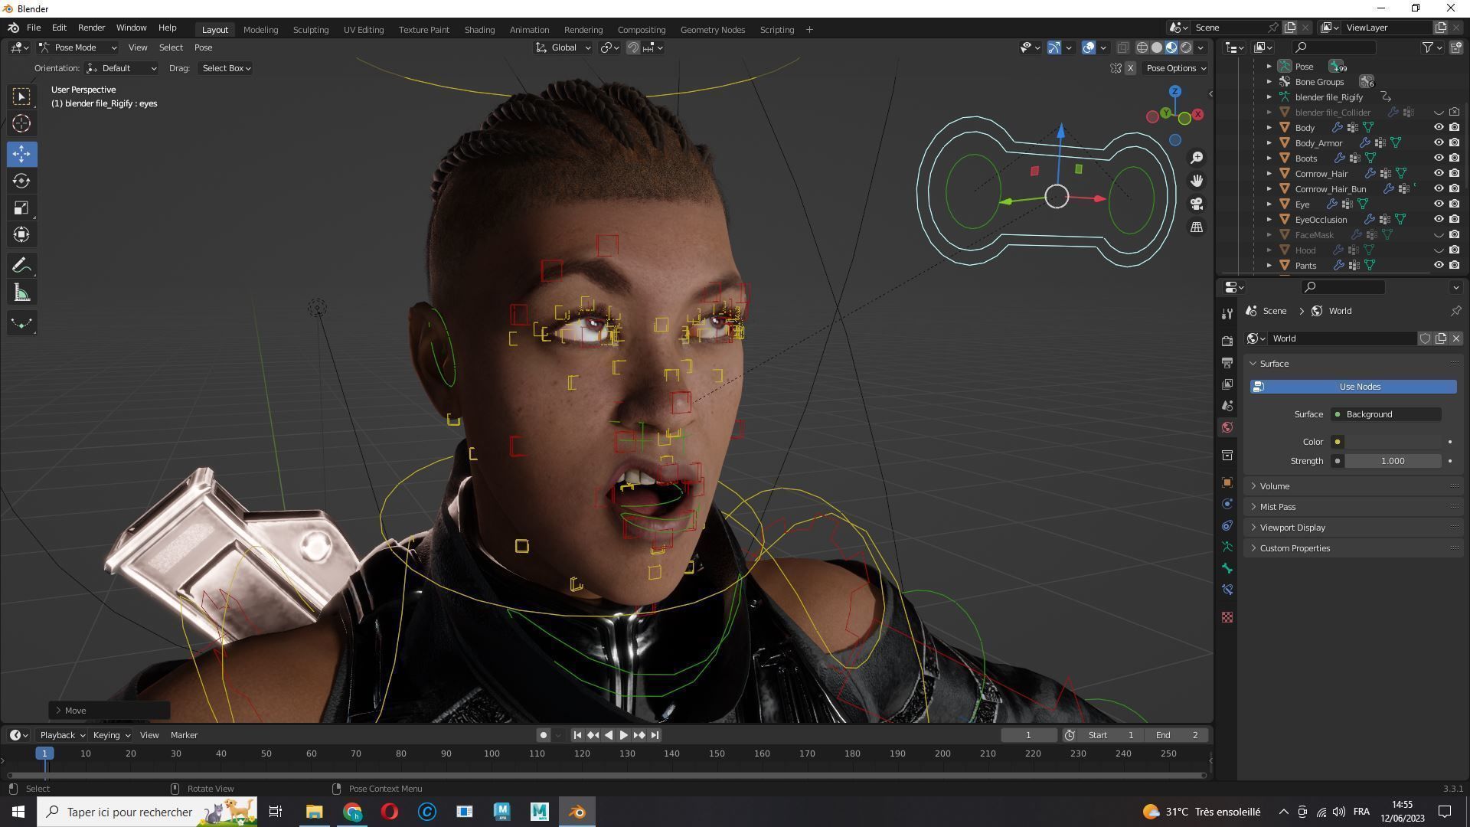Activate the Annotate pencil tool
The width and height of the screenshot is (1470, 827).
(21, 266)
